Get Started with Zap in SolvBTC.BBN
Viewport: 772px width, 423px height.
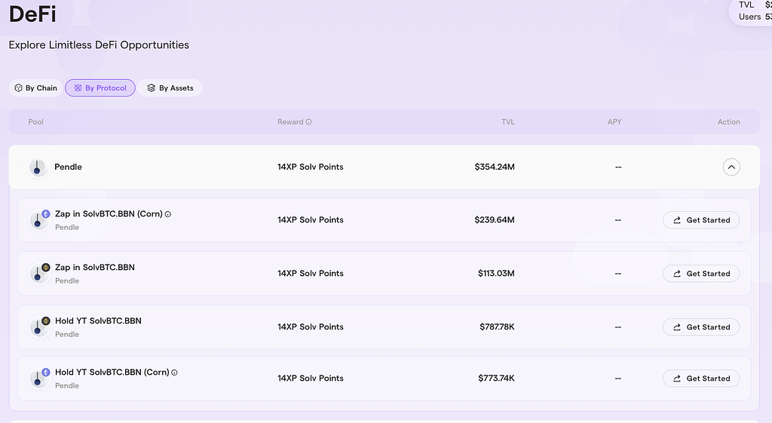(701, 274)
